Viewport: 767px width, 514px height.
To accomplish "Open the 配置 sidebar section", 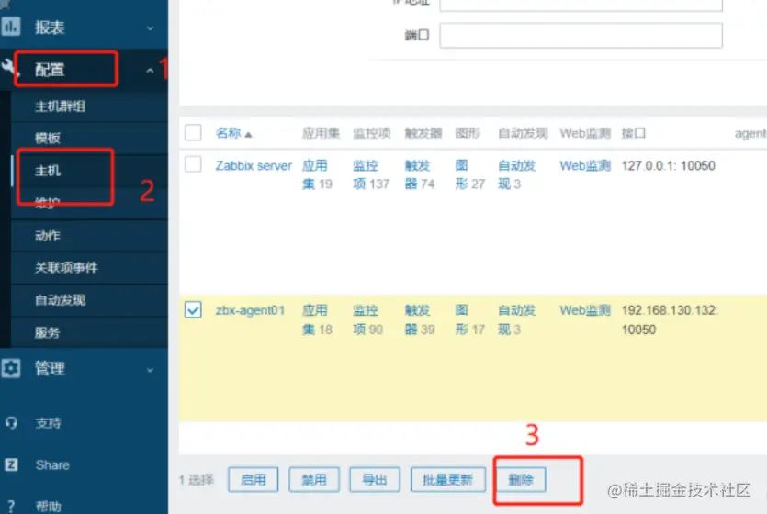I will [50, 70].
